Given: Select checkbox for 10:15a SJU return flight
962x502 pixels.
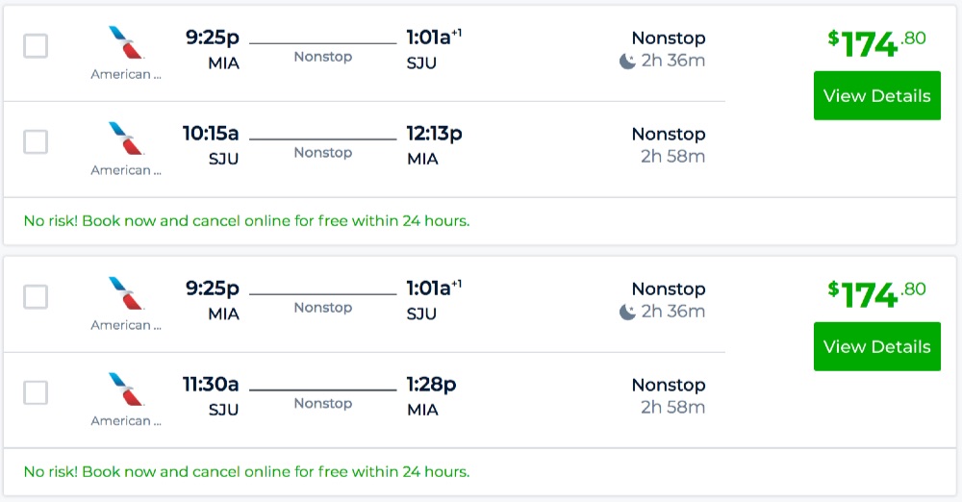Looking at the screenshot, I should coord(36,142).
